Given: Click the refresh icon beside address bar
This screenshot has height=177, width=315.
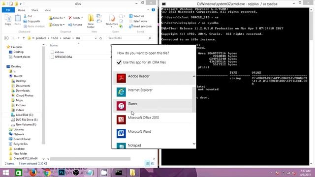Looking at the screenshot, I should click(x=100, y=38).
